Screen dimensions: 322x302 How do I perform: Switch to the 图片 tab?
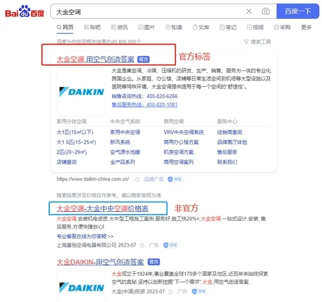[147, 27]
